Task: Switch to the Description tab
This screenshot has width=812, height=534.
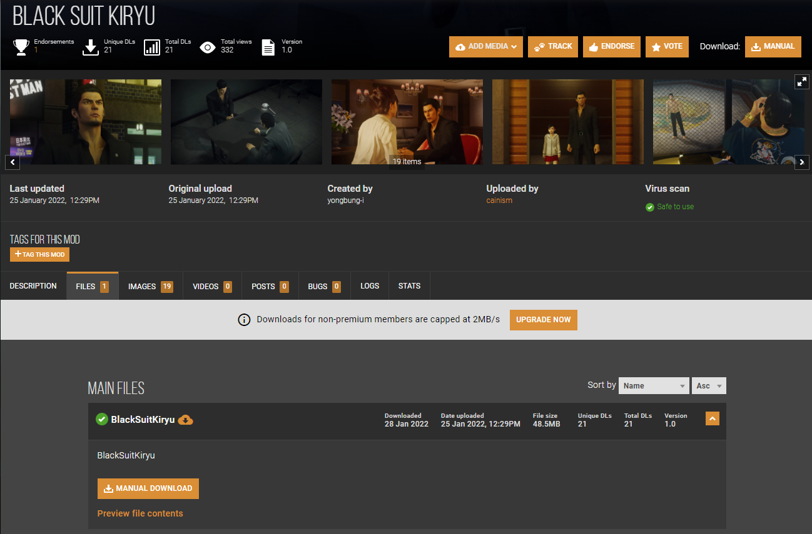Action: coord(33,286)
